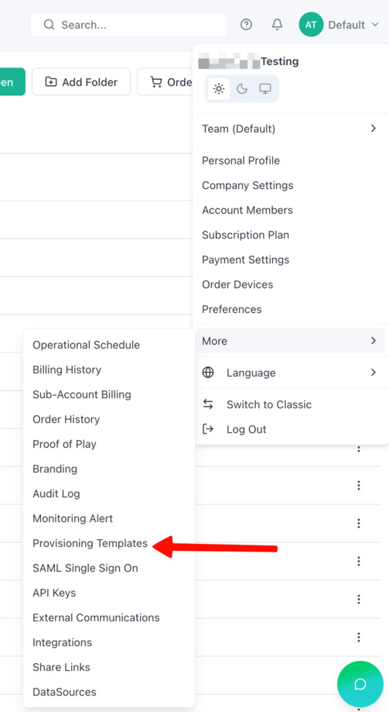
Task: Focus the Search input field
Action: point(128,25)
